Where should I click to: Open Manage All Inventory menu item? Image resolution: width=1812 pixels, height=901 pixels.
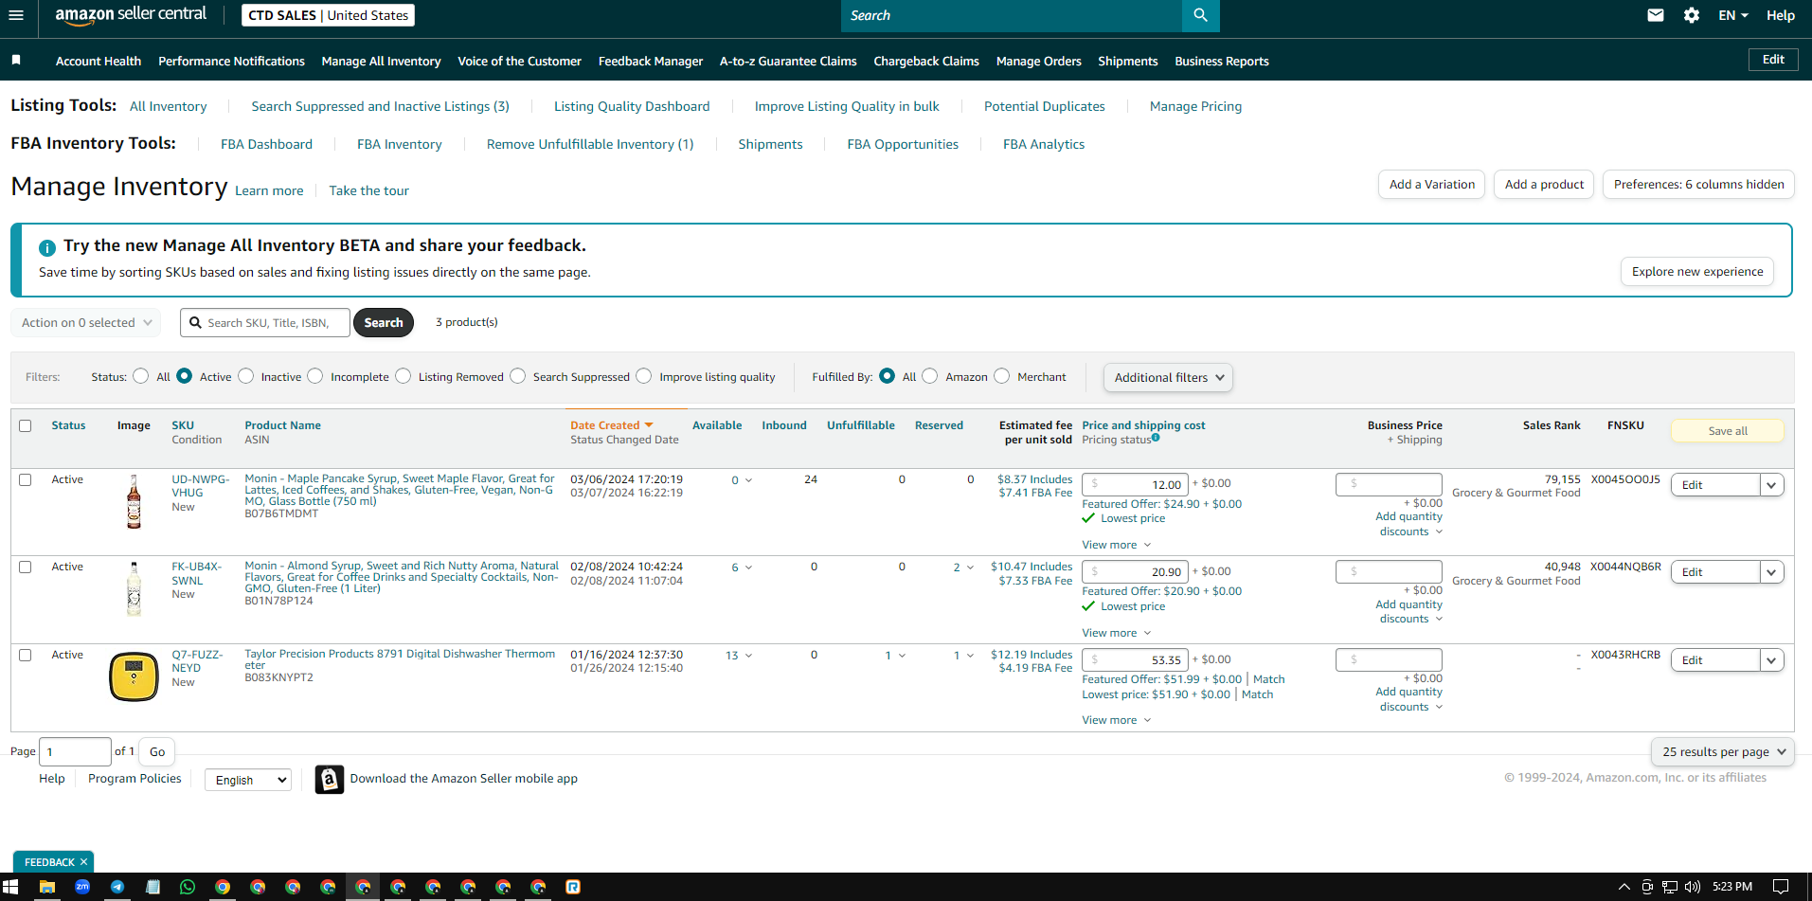coord(381,61)
